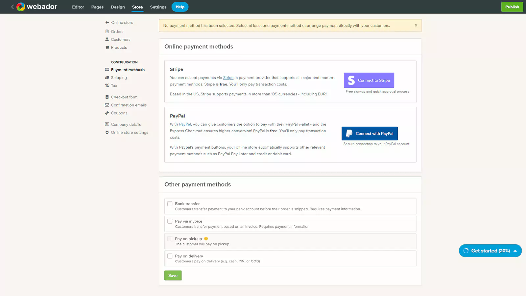The height and width of the screenshot is (296, 526).
Task: Click the Payment methods card icon
Action: (x=107, y=70)
